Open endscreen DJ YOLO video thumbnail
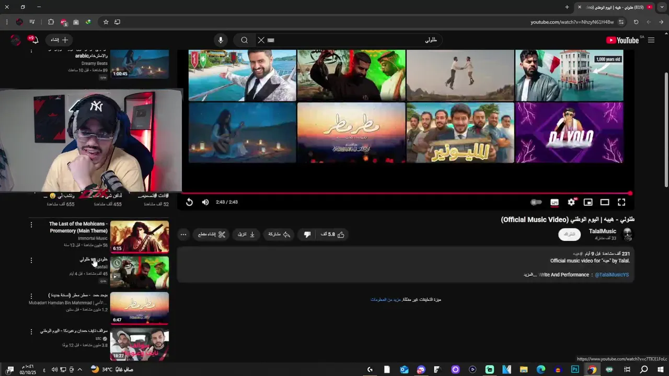The width and height of the screenshot is (669, 376). [x=569, y=133]
